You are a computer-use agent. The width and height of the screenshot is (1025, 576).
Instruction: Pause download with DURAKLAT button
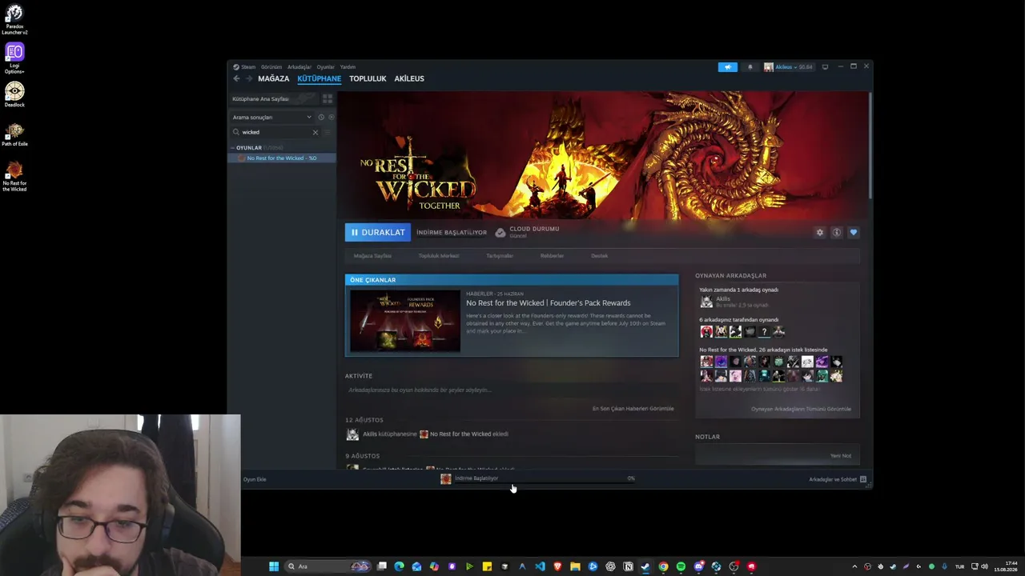coord(378,233)
